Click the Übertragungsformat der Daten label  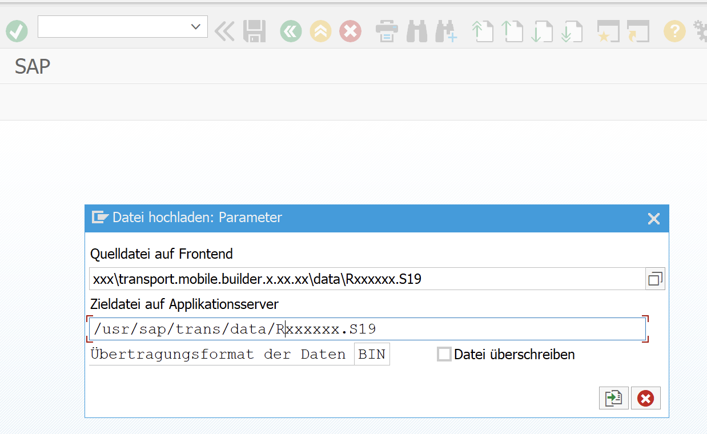click(x=218, y=354)
